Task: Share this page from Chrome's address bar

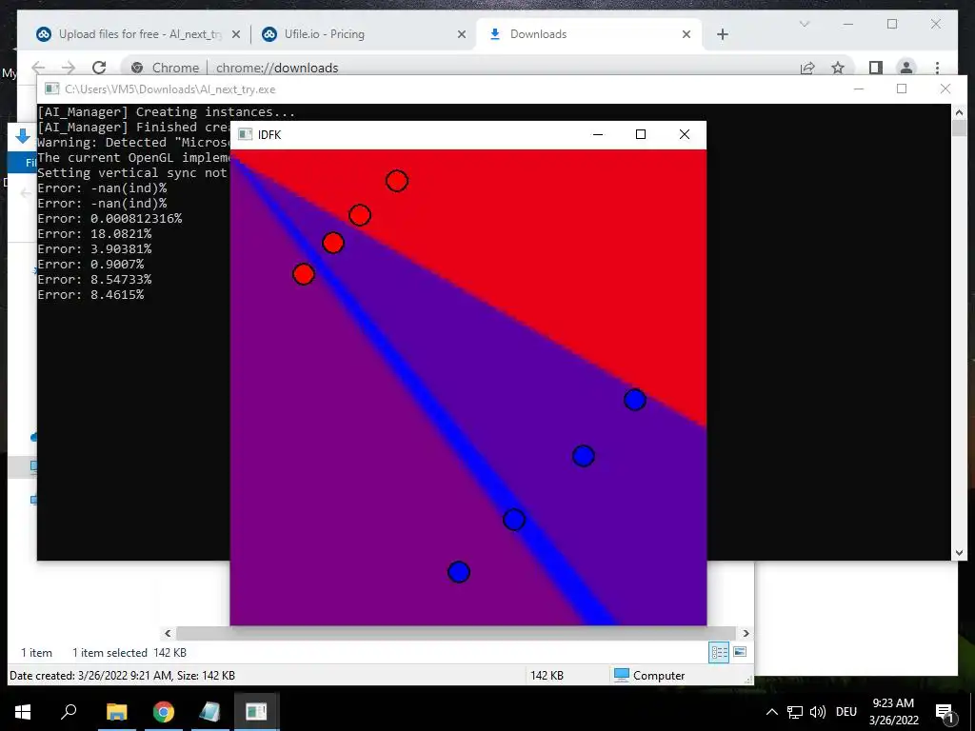Action: (807, 68)
